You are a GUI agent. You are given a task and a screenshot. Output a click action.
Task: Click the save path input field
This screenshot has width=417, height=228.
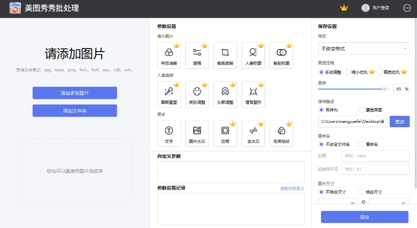[352, 122]
